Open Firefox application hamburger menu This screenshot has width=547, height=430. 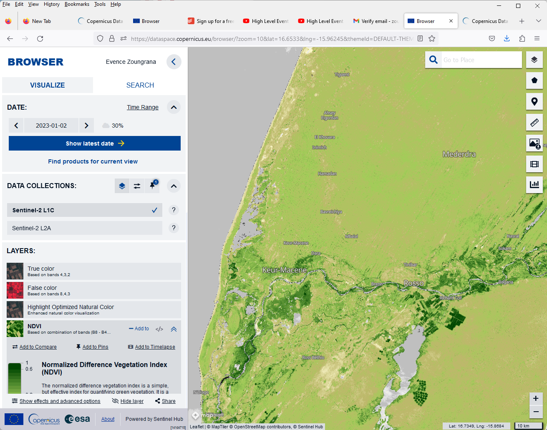click(x=537, y=38)
